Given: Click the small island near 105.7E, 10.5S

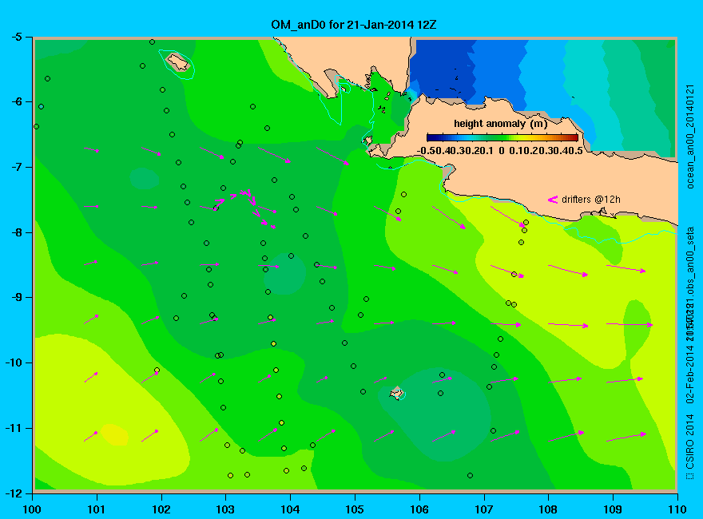Looking at the screenshot, I should point(396,393).
